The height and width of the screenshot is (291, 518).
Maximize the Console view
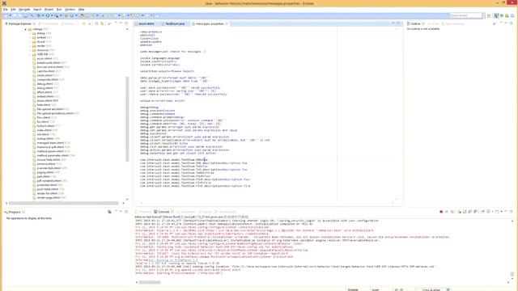(512, 212)
